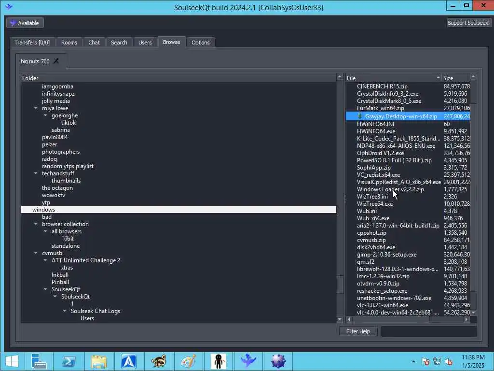Switch to the Rooms tab
The image size is (494, 371).
click(69, 43)
